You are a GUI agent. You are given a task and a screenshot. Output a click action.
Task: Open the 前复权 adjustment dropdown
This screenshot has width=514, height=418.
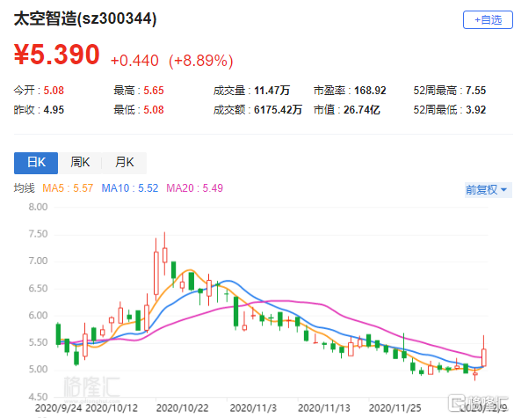point(488,190)
